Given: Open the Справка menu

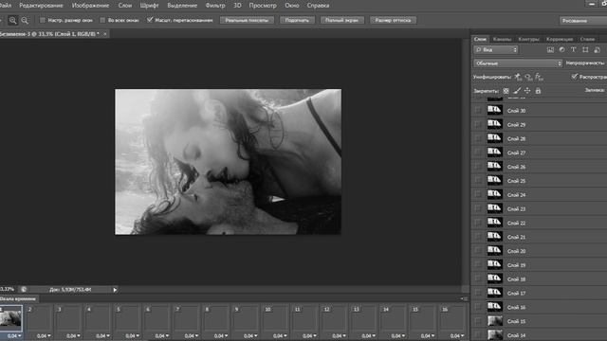Looking at the screenshot, I should 318,6.
